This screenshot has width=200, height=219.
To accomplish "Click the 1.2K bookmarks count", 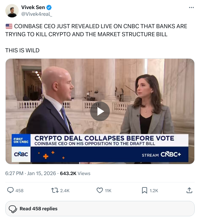I will [154, 190].
